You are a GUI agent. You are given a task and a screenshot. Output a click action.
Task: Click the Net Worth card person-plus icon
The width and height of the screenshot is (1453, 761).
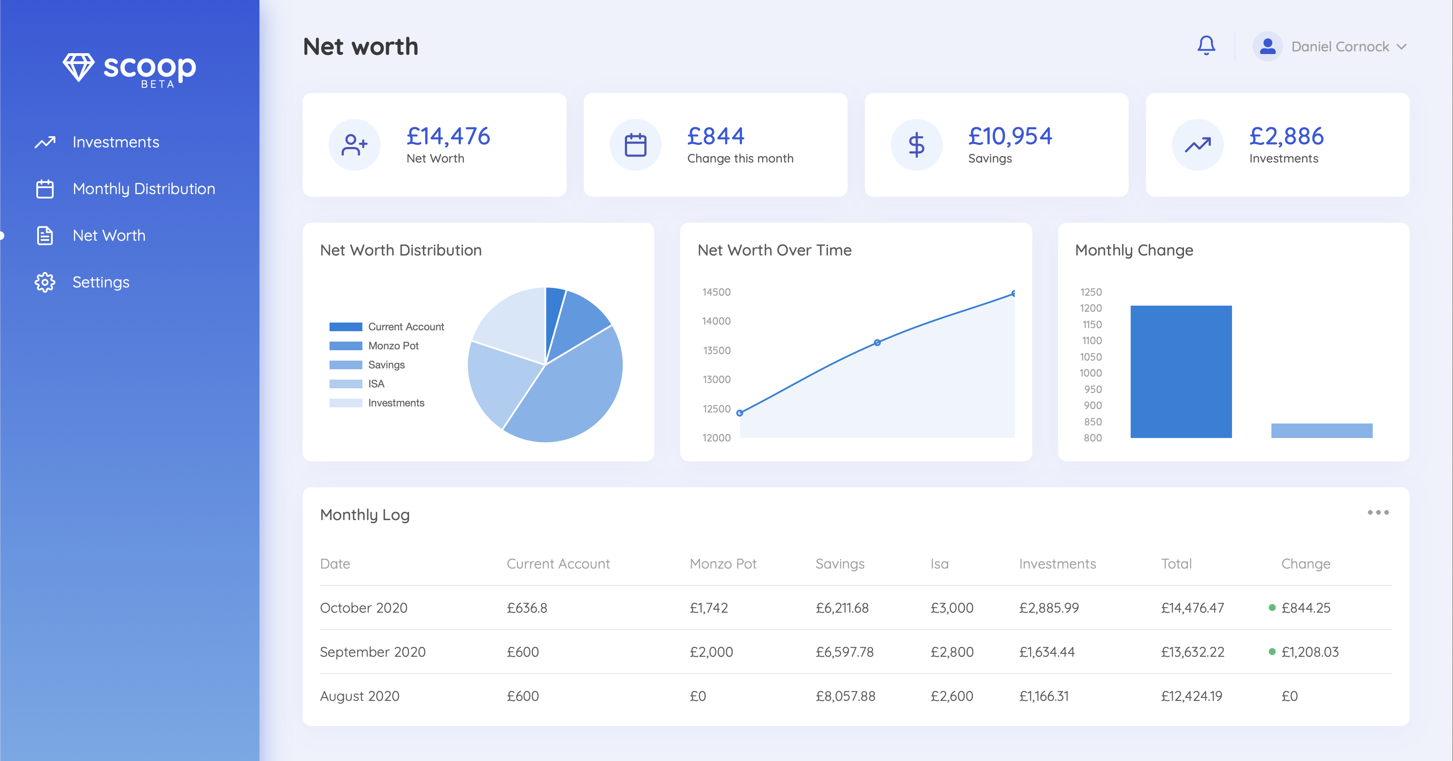click(354, 145)
